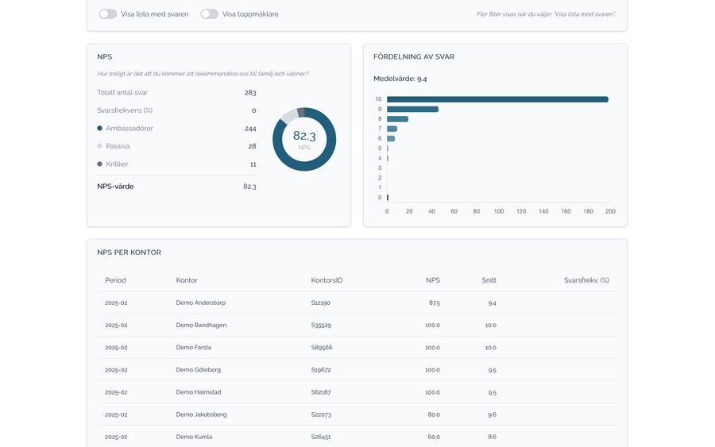The width and height of the screenshot is (715, 447).
Task: Toggle the Visa lista med svaren switch
Action: point(108,14)
